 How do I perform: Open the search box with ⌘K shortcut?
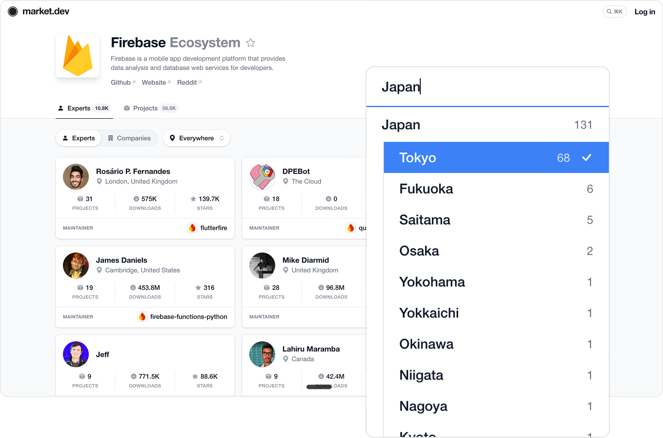[x=614, y=12]
